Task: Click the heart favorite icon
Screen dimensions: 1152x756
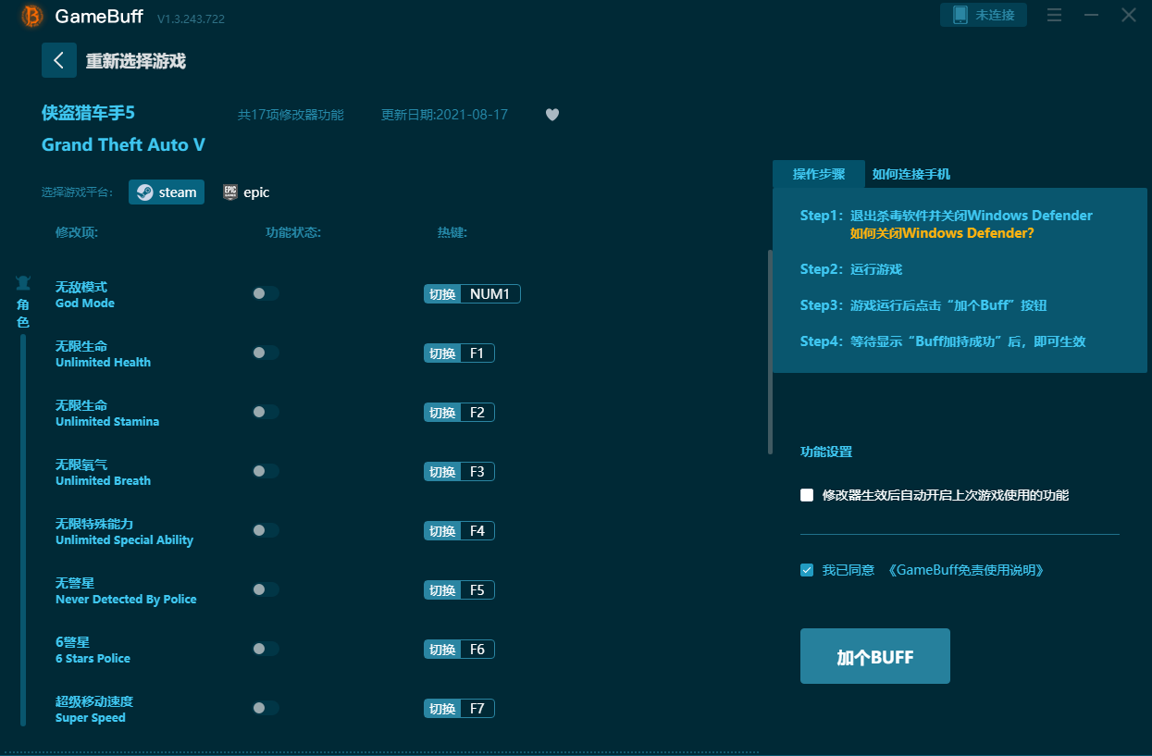Action: point(552,115)
